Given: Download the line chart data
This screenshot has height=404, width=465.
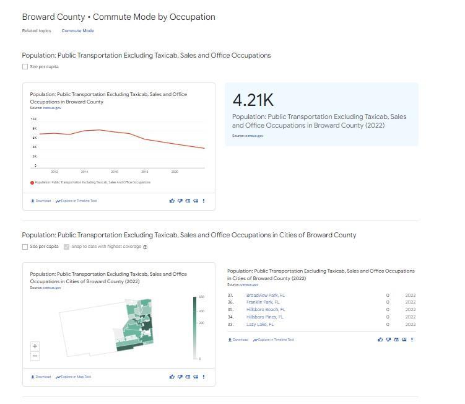Looking at the screenshot, I should pos(41,201).
